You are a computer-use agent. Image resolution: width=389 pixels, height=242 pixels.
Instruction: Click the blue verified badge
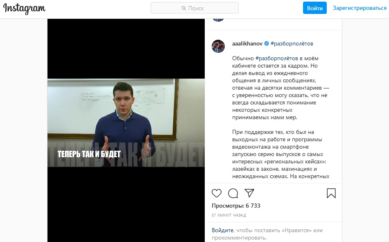(x=267, y=44)
